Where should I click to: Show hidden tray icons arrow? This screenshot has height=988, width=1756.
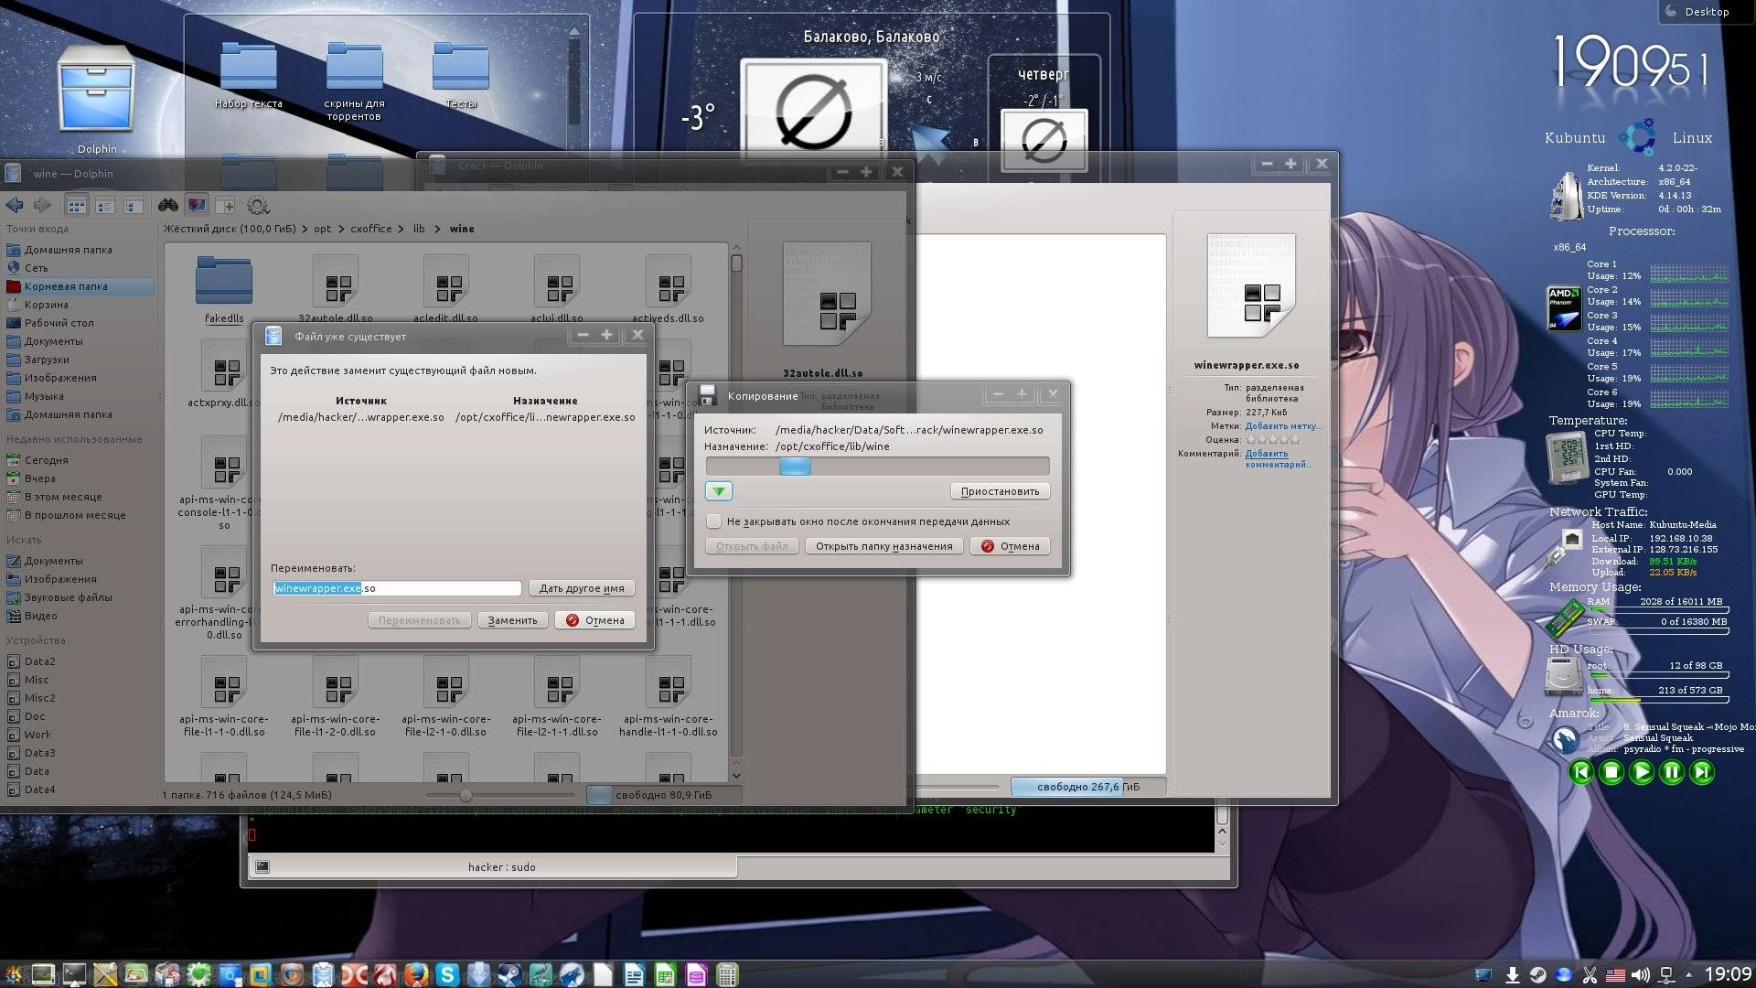click(x=1688, y=975)
